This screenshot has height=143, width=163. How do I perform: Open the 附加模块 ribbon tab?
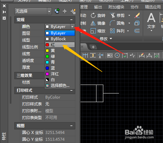point(116,7)
